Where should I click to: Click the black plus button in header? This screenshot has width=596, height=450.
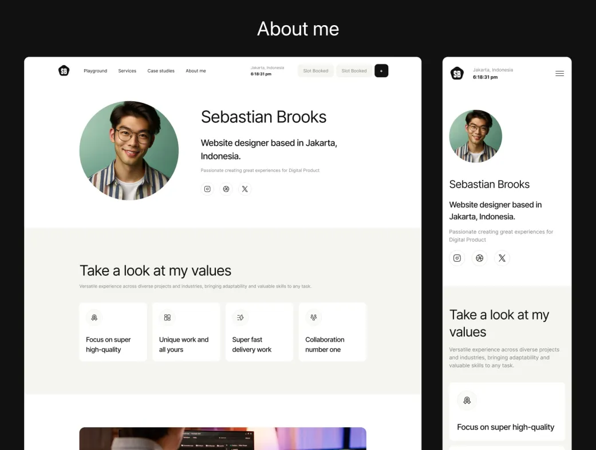coord(381,71)
